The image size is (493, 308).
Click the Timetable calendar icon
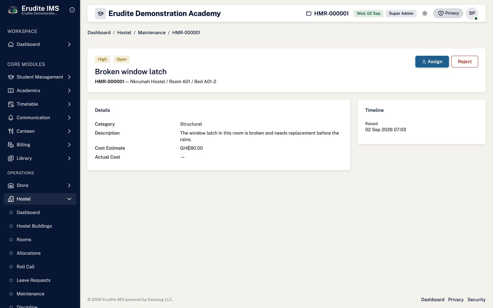(x=11, y=104)
